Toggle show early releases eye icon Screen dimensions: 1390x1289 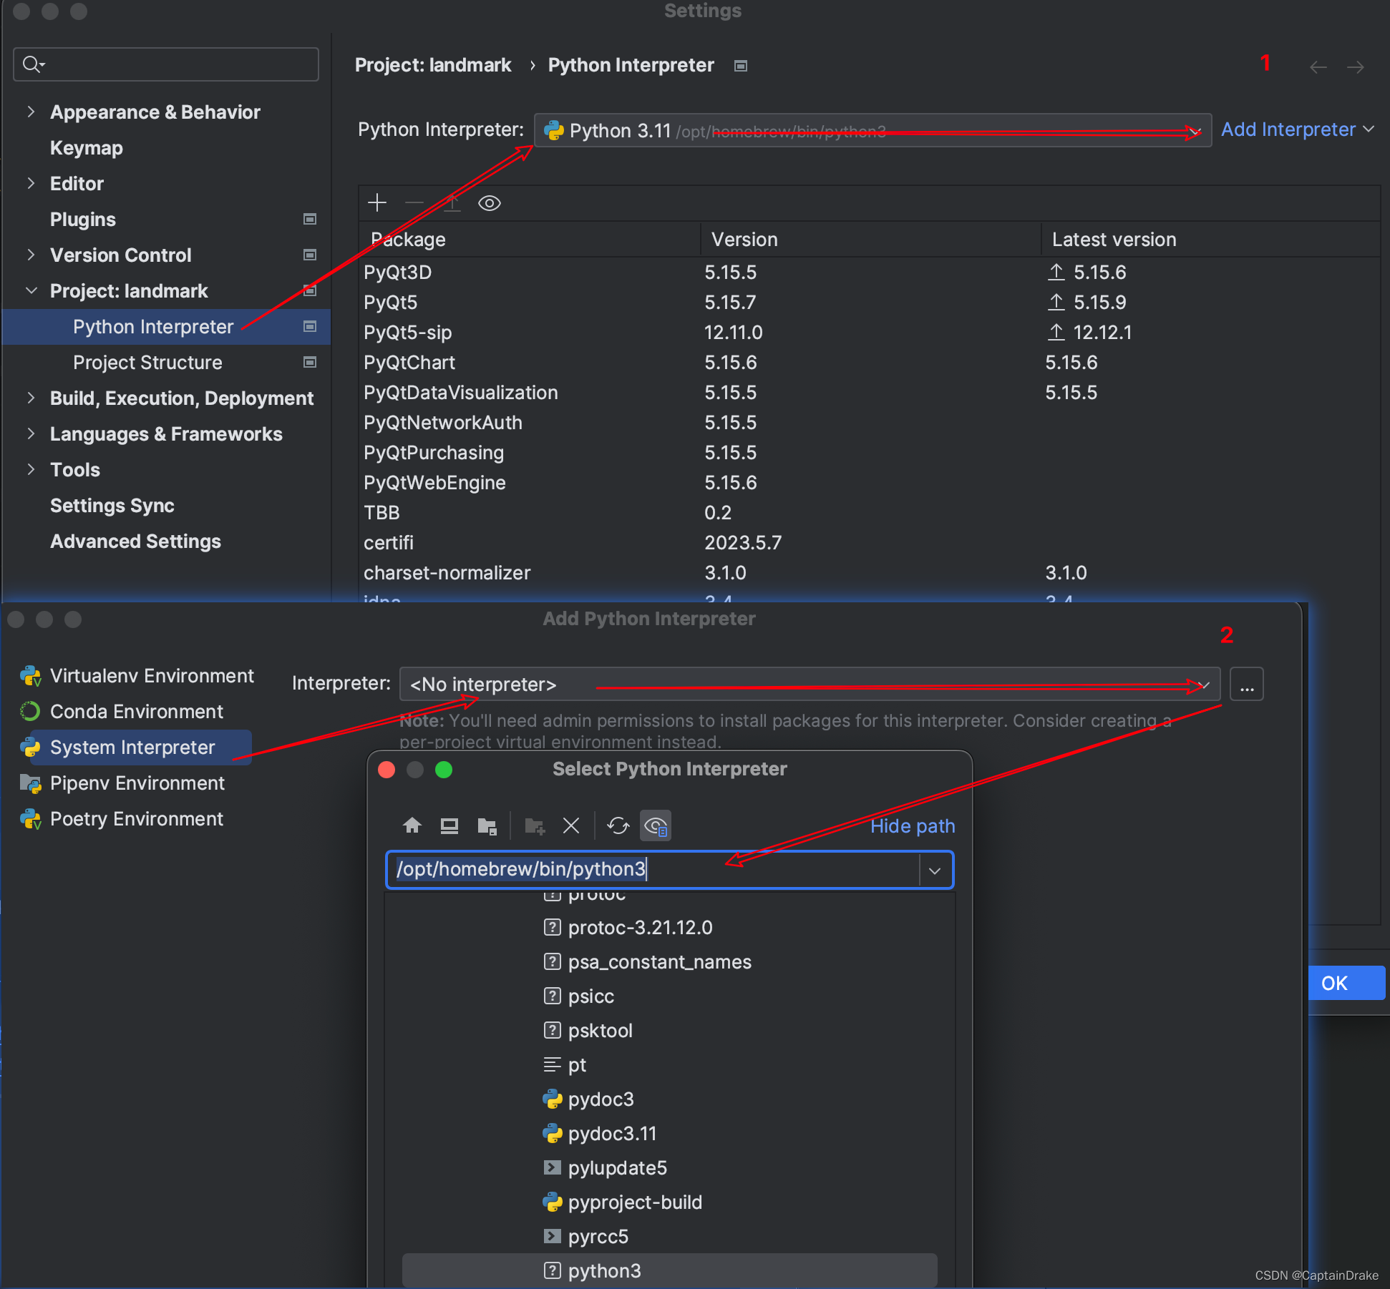(489, 203)
